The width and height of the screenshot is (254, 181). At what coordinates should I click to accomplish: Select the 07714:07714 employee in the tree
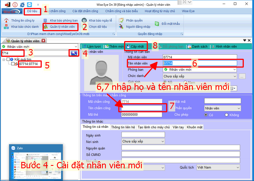tap(28, 64)
